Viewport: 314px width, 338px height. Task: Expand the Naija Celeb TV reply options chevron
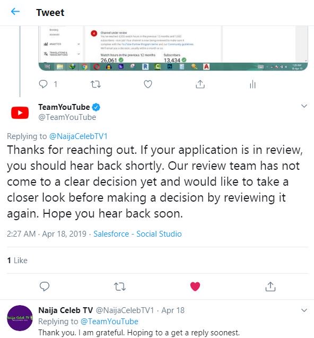(304, 310)
